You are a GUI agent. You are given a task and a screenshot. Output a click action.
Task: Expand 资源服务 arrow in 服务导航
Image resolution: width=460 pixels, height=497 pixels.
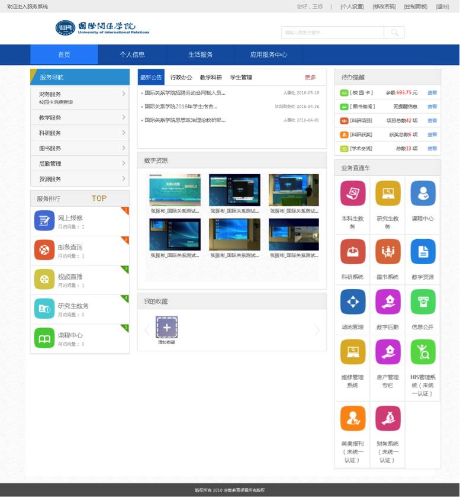click(124, 179)
